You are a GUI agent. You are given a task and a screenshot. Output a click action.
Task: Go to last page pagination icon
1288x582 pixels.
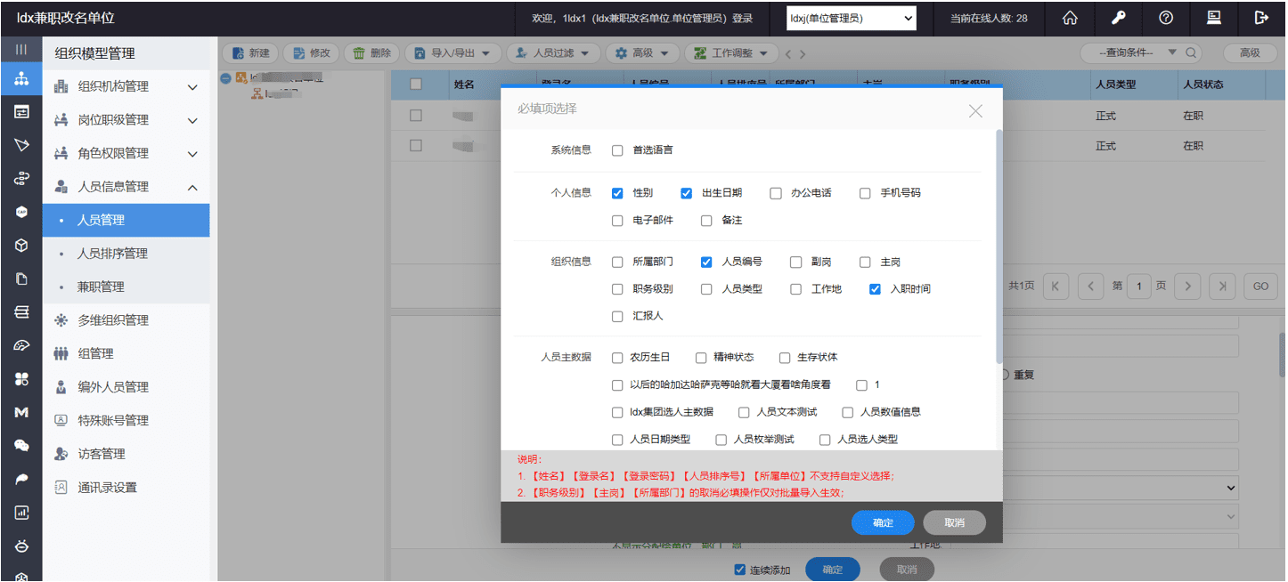tap(1223, 286)
